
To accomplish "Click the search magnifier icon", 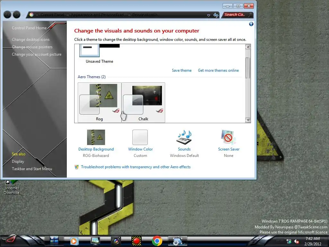I will [250, 15].
